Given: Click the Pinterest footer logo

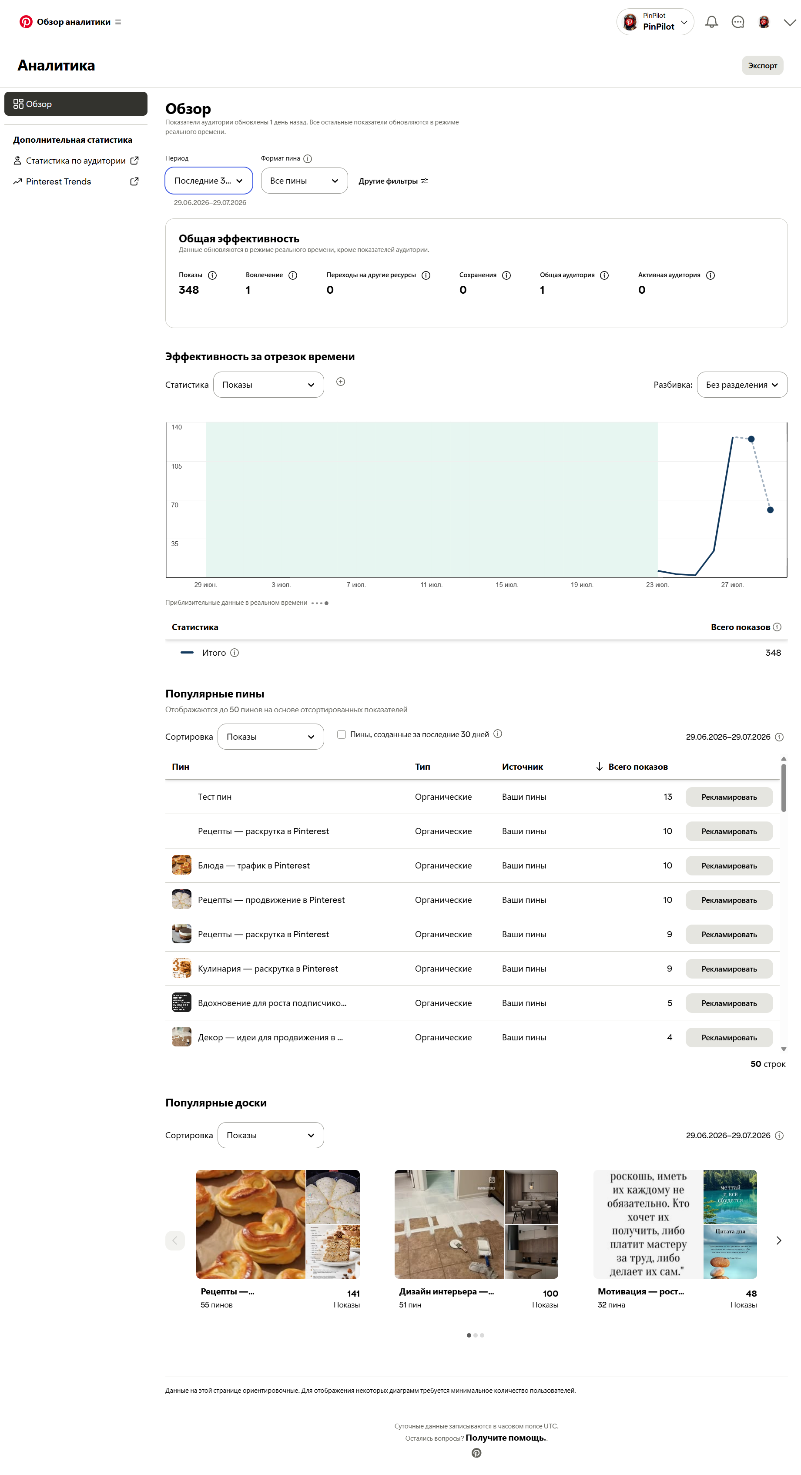Looking at the screenshot, I should [x=476, y=1453].
